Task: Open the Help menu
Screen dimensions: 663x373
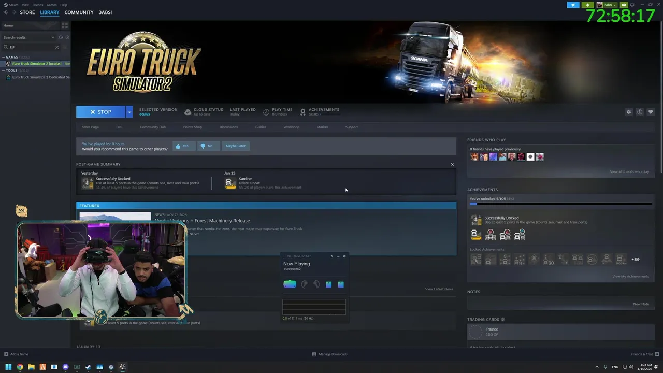Action: coord(64,5)
